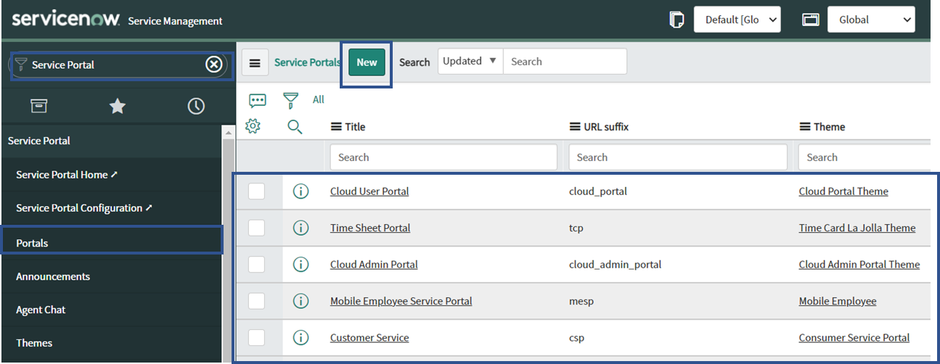Show favorites using the star icon
Viewport: 940px width, 364px height.
117,106
